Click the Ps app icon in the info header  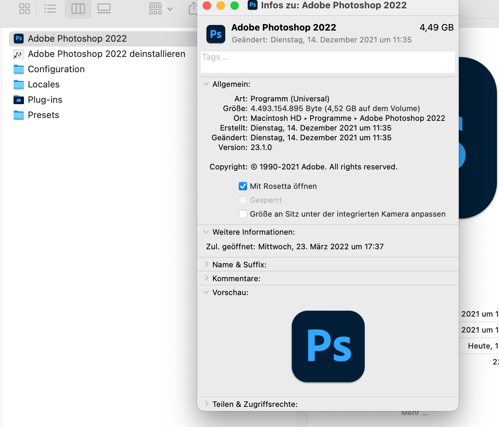coord(216,34)
